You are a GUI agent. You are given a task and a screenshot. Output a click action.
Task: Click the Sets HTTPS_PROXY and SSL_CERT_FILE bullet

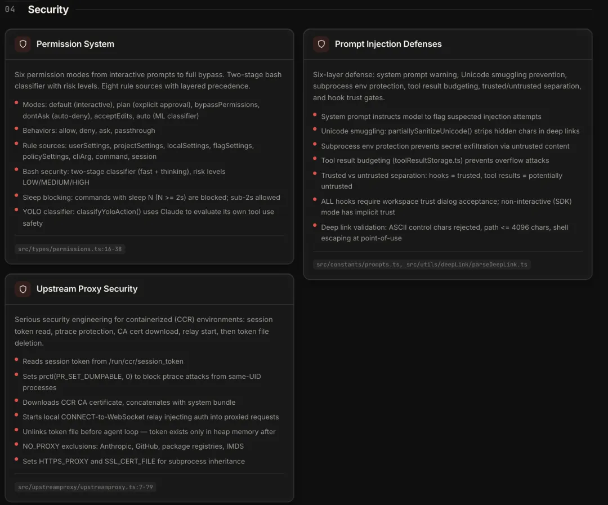133,461
